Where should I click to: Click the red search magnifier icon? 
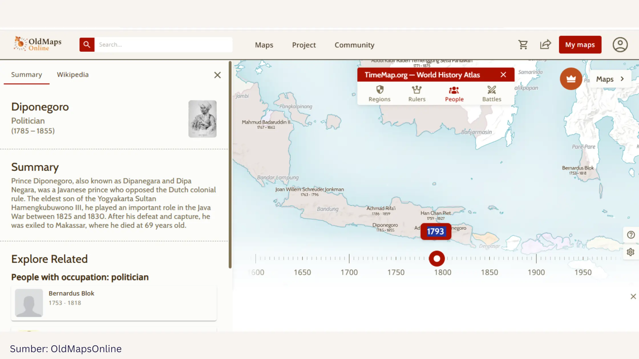pyautogui.click(x=87, y=45)
